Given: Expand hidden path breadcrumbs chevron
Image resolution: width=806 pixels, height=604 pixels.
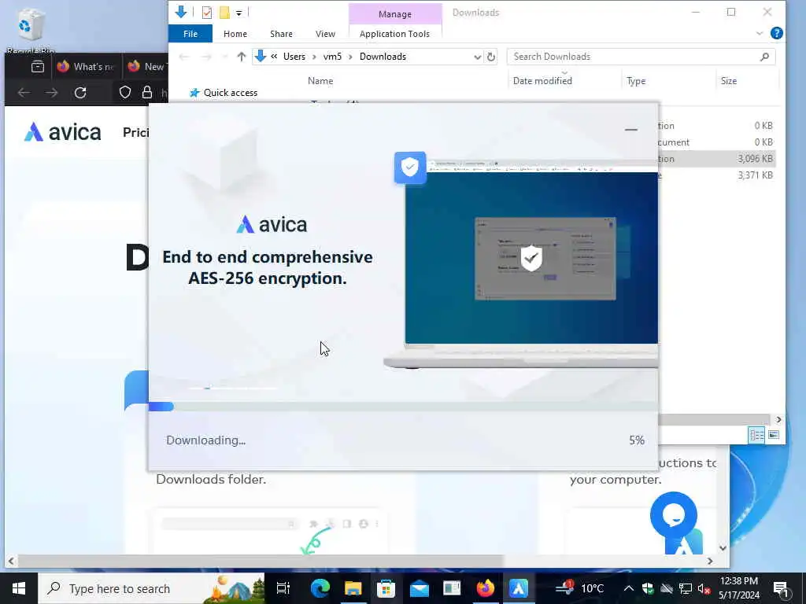Looking at the screenshot, I should click(x=274, y=57).
